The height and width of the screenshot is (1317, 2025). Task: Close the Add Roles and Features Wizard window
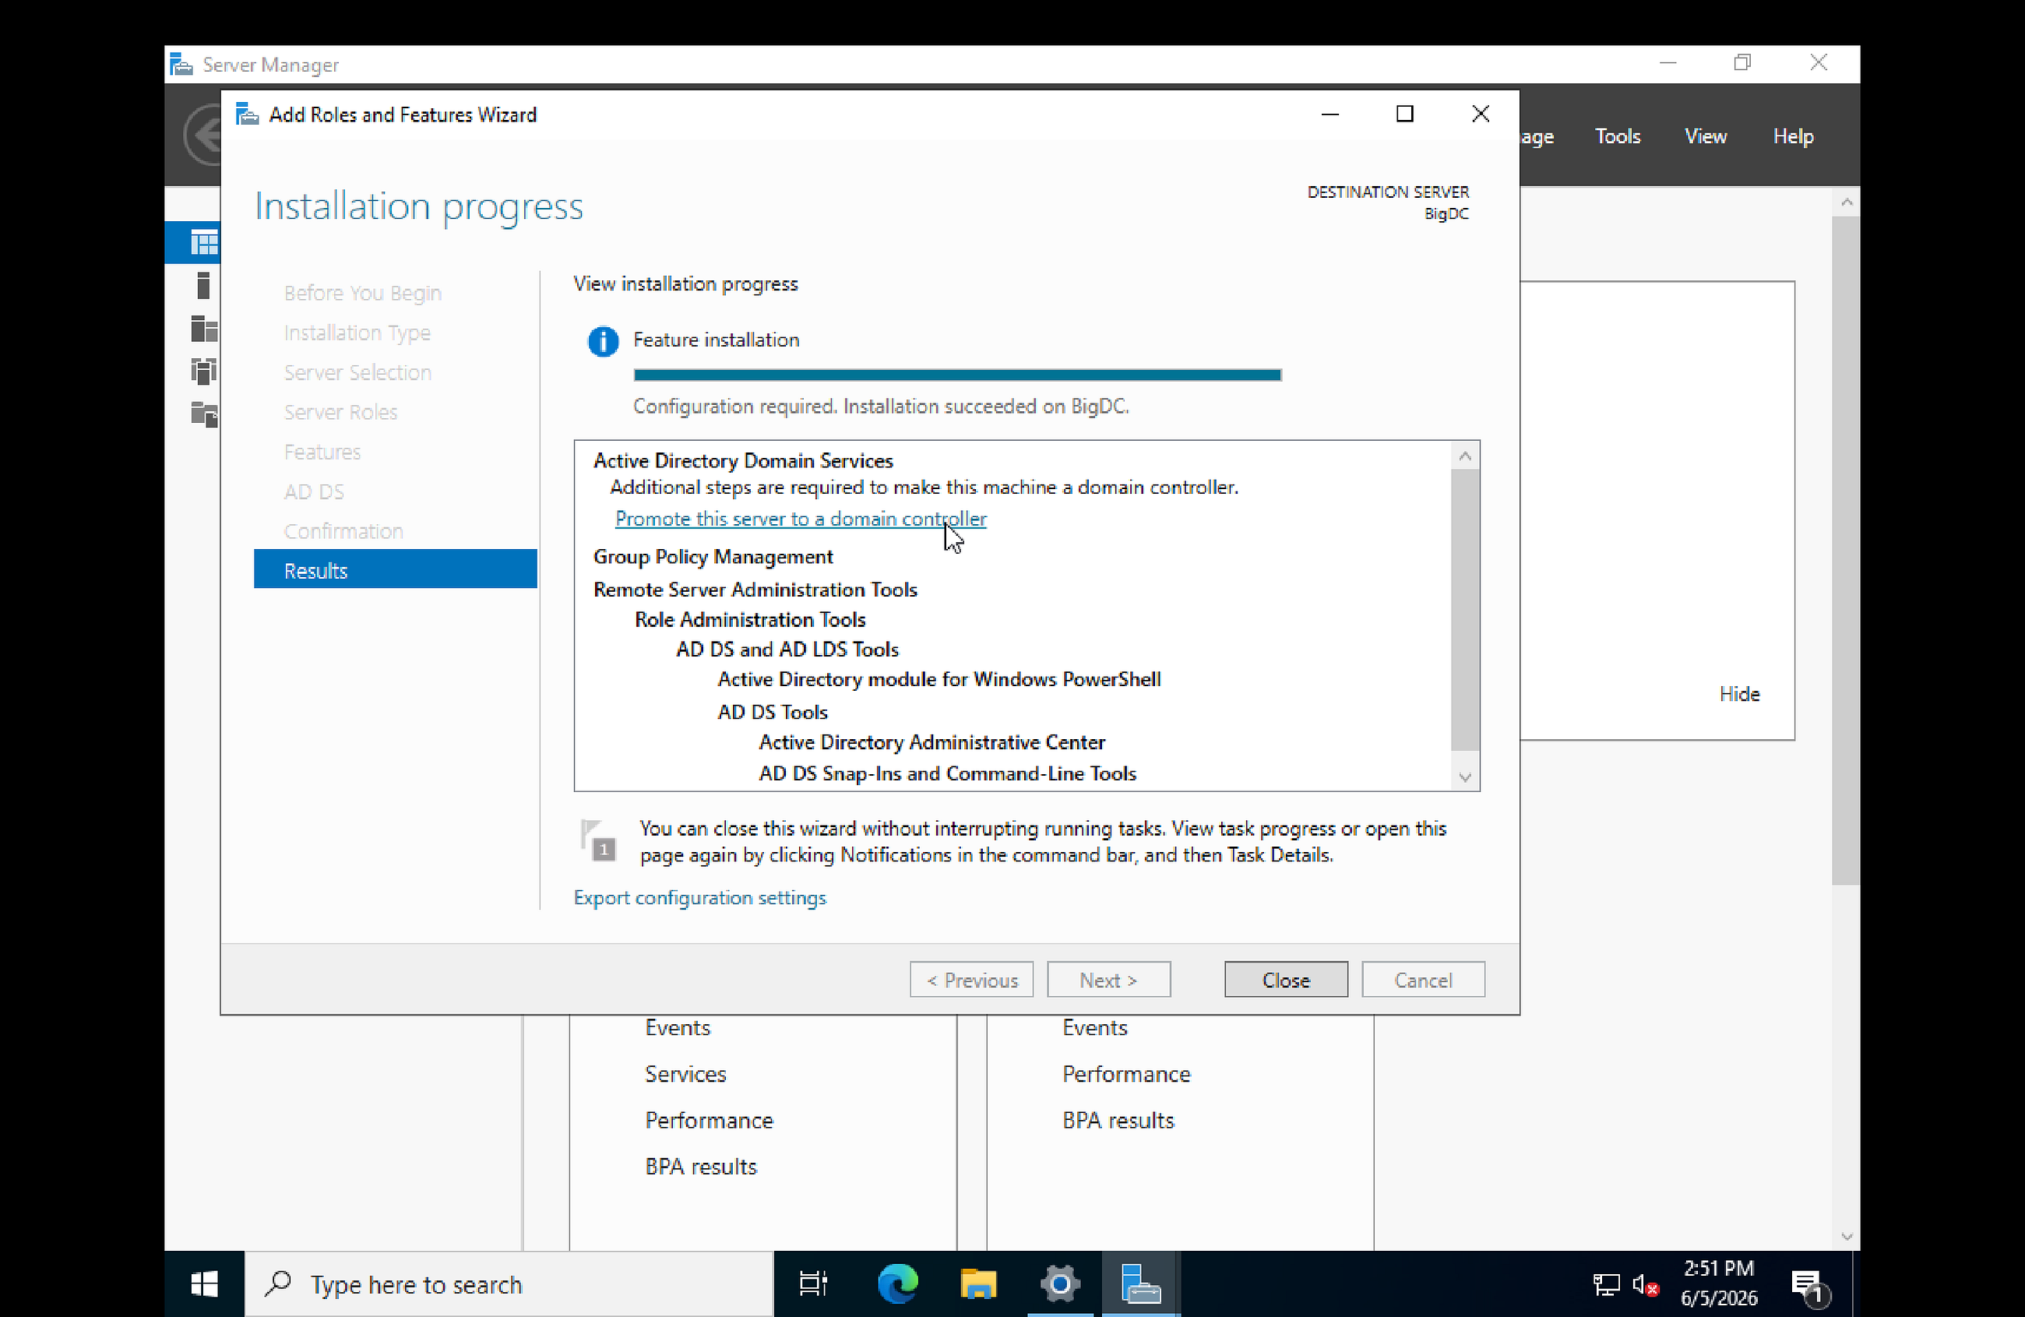1481,114
